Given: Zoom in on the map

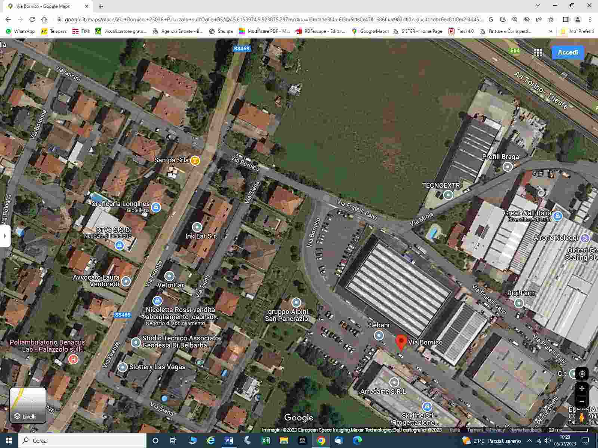Looking at the screenshot, I should (x=582, y=389).
